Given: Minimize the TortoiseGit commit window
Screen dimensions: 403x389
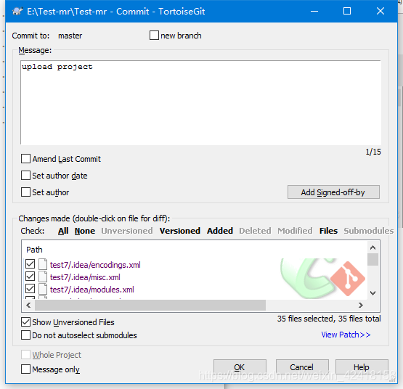Looking at the screenshot, I should click(314, 11).
